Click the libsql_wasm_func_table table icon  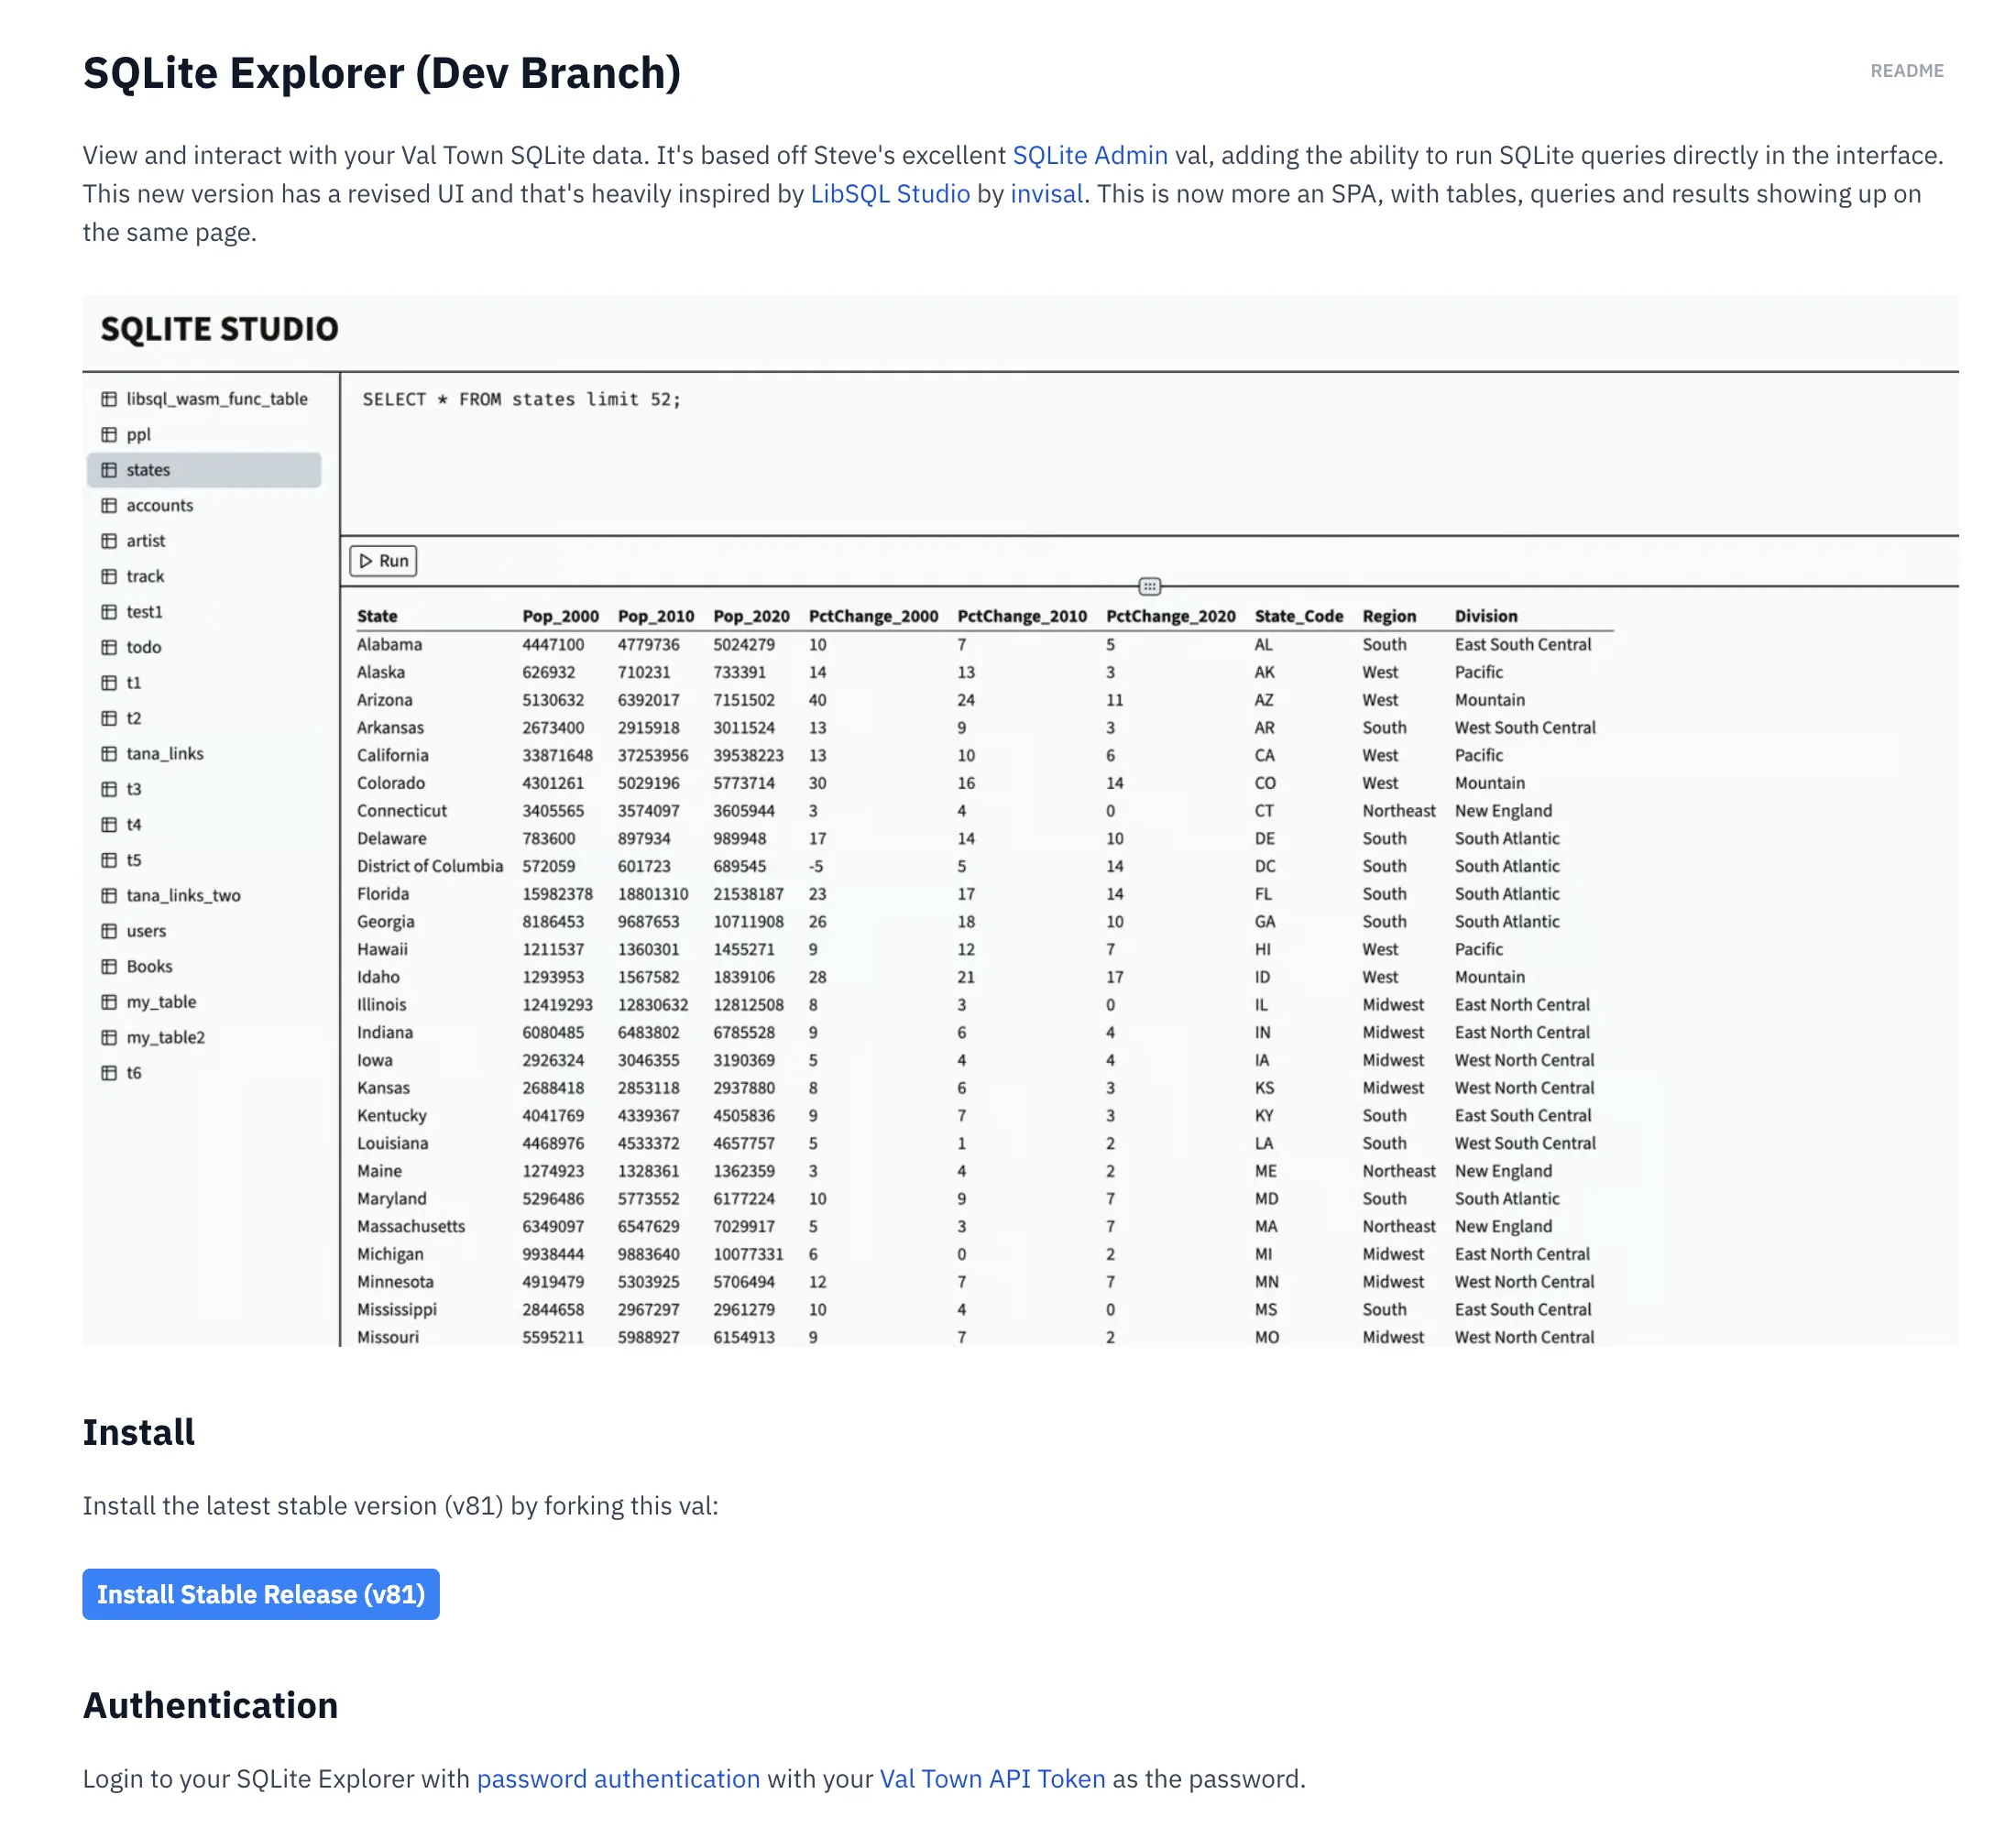[110, 398]
